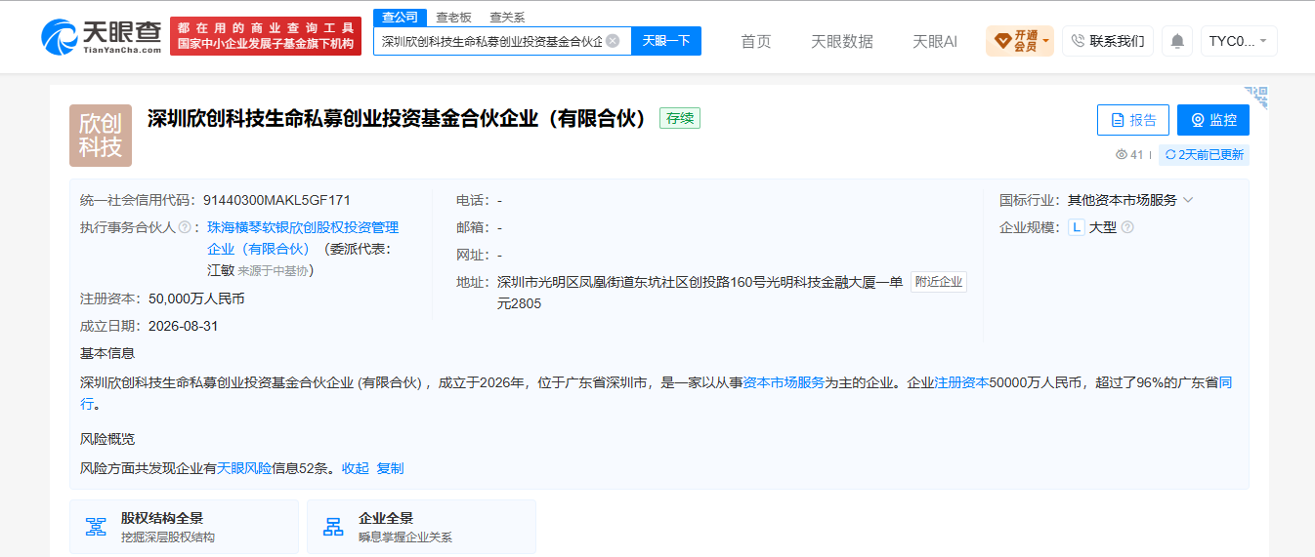
Task: Click the company address text
Action: [x=700, y=293]
